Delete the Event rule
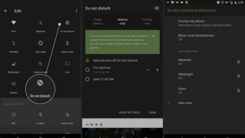This screenshot has width=245, height=138. [x=238, y=90]
